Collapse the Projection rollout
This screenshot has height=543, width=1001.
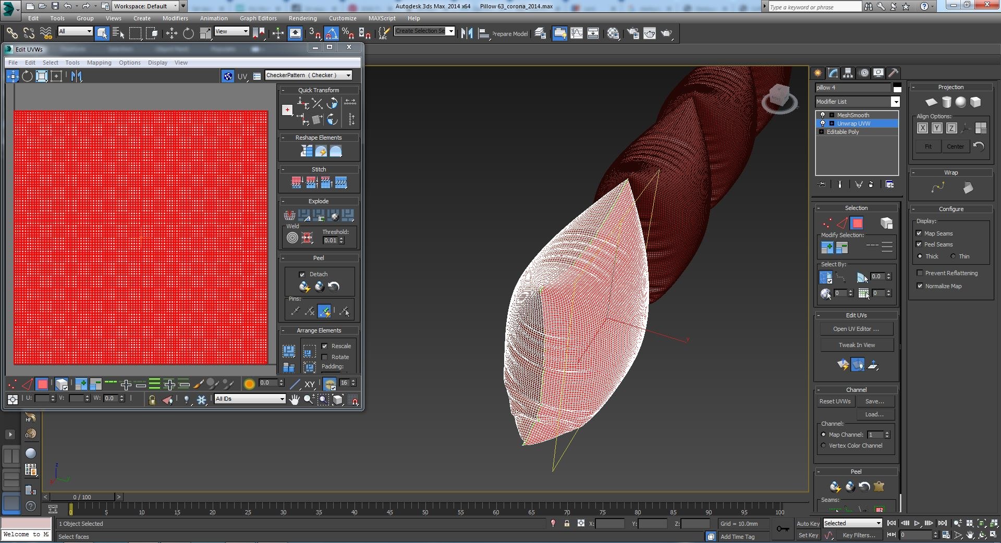coord(951,87)
